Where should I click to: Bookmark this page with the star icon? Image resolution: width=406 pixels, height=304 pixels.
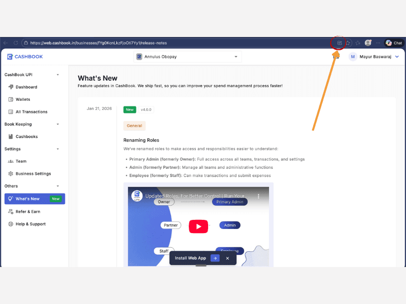coord(348,43)
